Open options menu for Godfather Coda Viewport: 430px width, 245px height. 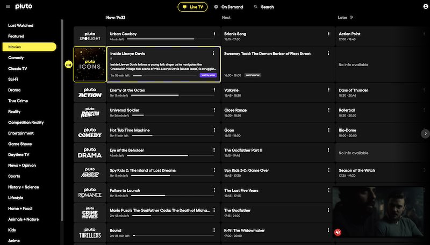[x=214, y=210]
